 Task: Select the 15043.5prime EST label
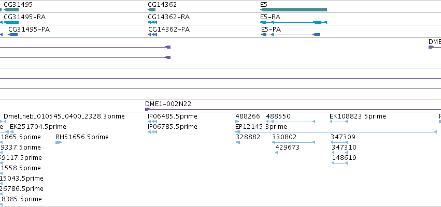tap(22, 179)
